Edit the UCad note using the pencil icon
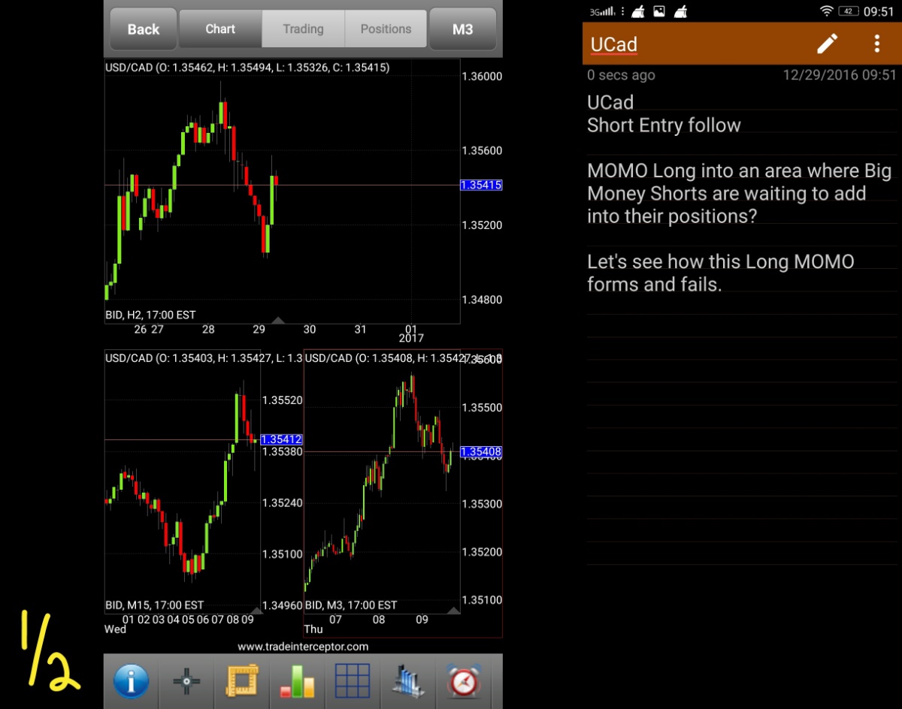 828,44
